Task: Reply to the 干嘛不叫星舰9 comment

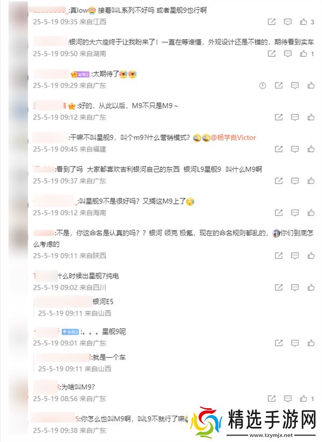Action: pyautogui.click(x=295, y=149)
